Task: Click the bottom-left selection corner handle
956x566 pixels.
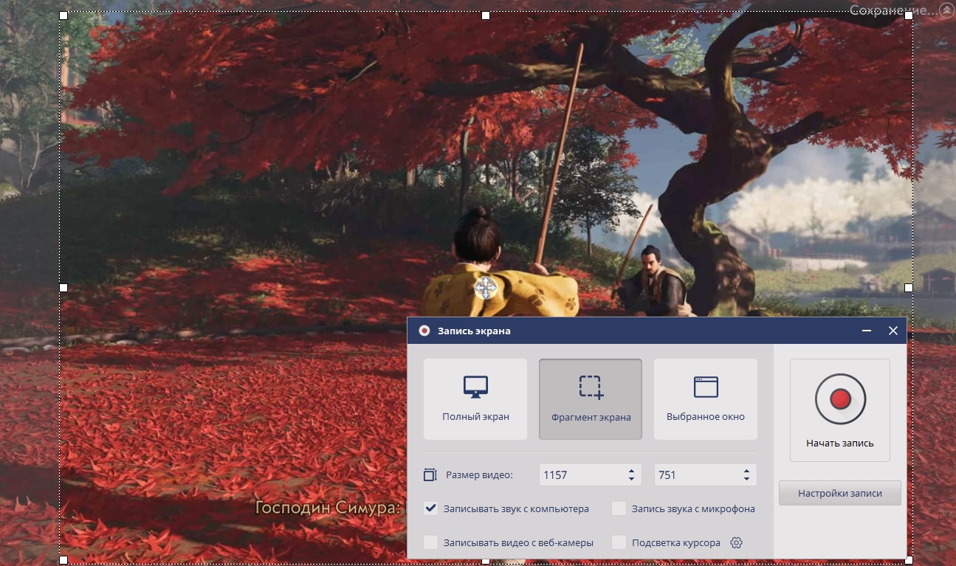Action: click(x=63, y=561)
